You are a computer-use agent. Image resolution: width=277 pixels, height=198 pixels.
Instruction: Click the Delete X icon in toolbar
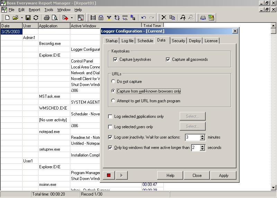[164, 18]
